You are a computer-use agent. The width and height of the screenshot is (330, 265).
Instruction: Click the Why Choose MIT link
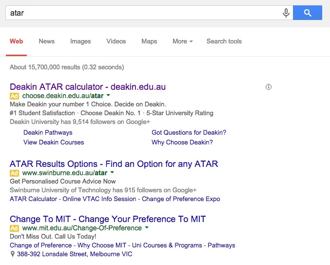click(102, 245)
